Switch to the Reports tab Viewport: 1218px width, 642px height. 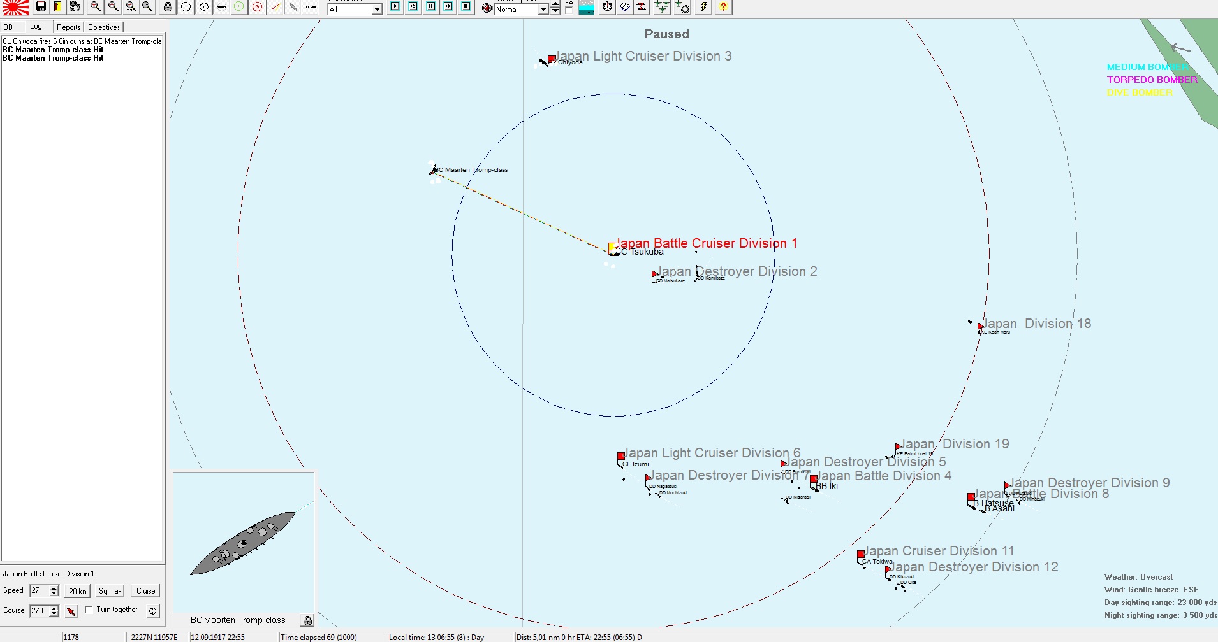(x=68, y=27)
